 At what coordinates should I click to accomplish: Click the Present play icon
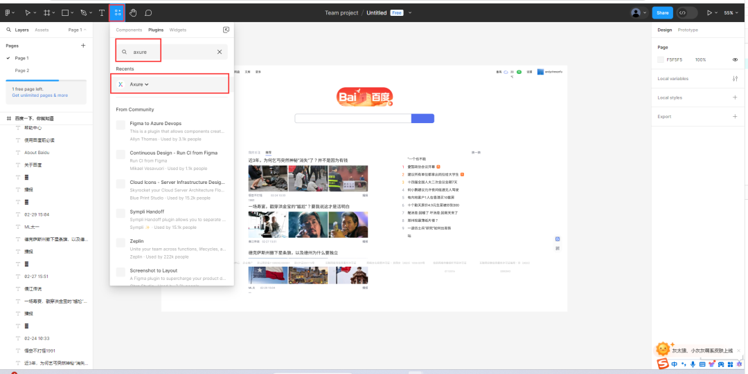tap(709, 13)
